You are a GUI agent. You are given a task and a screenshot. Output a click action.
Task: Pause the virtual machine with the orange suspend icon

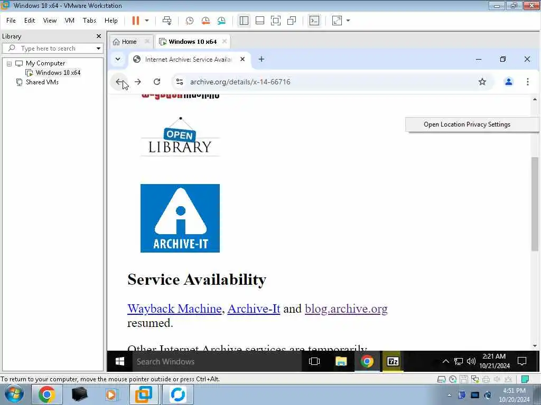136,21
